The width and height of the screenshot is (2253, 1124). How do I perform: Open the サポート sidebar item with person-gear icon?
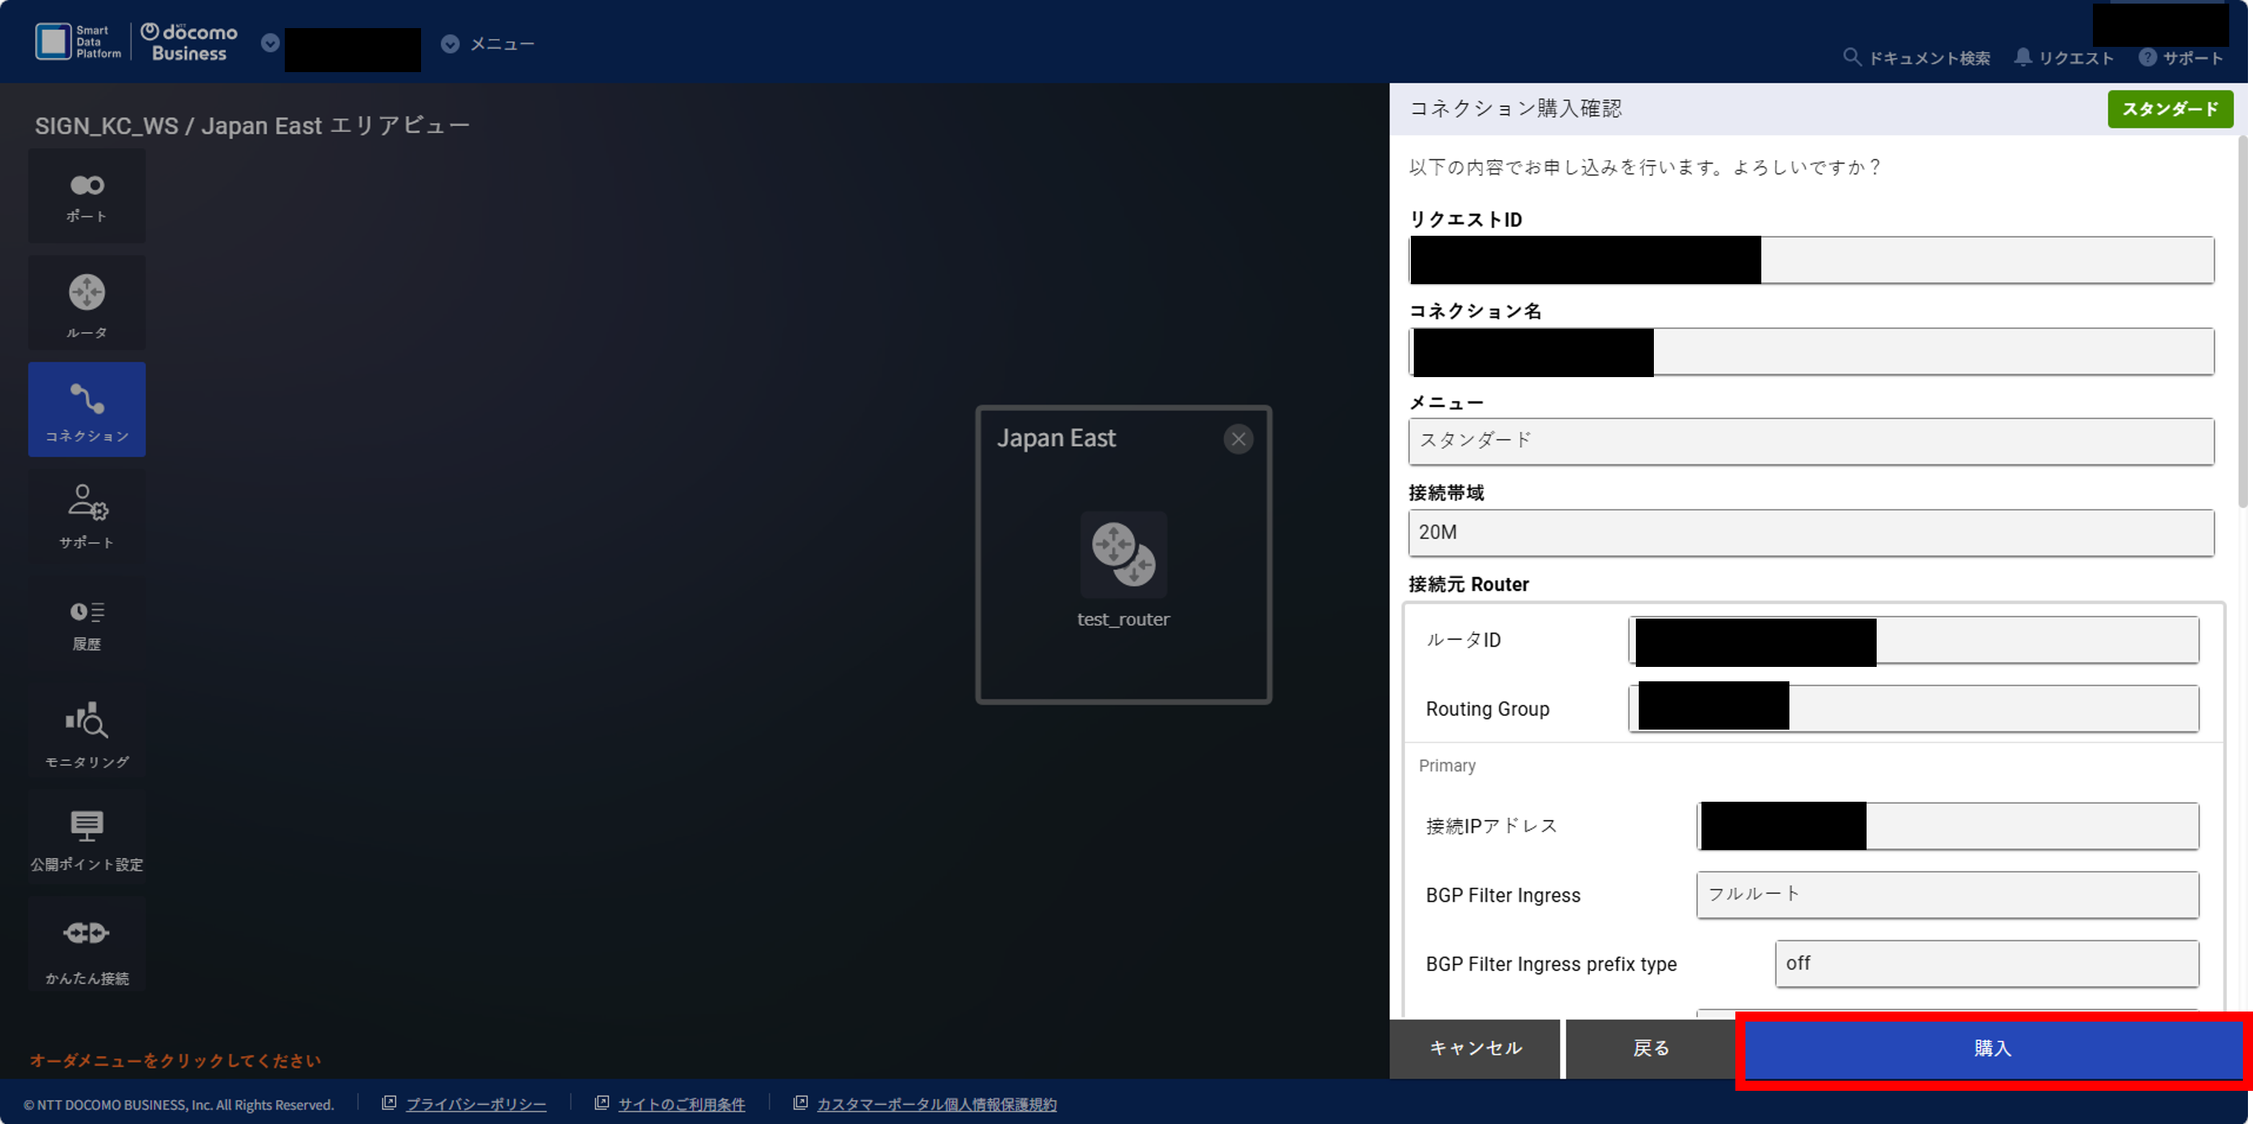[87, 516]
